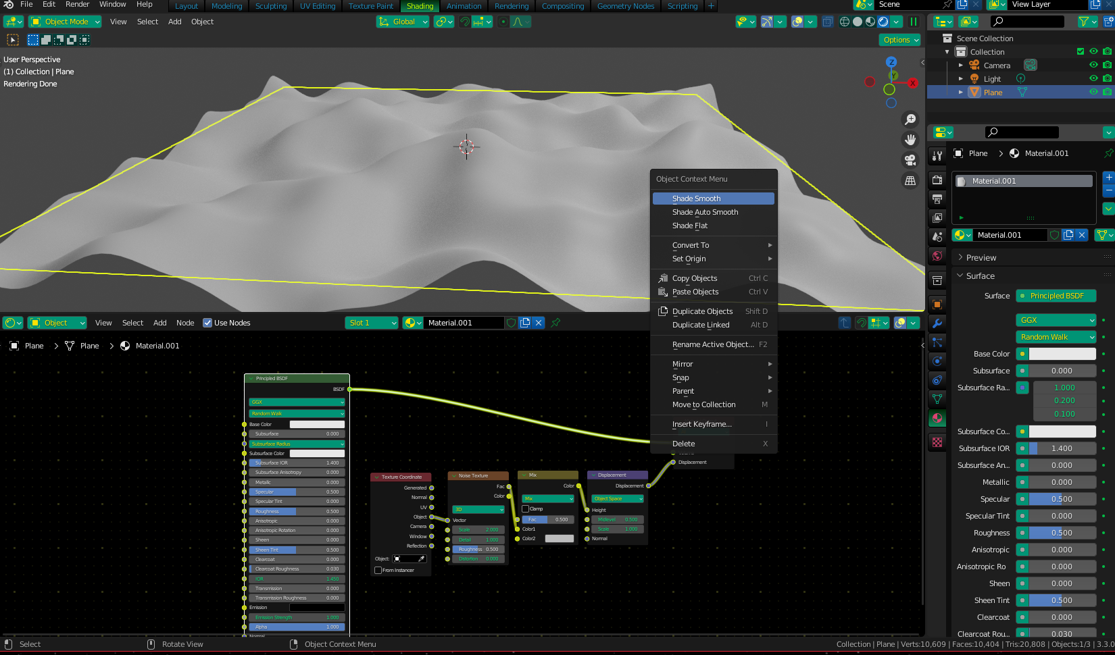
Task: Choose Delete in Object Context Menu
Action: 714,444
